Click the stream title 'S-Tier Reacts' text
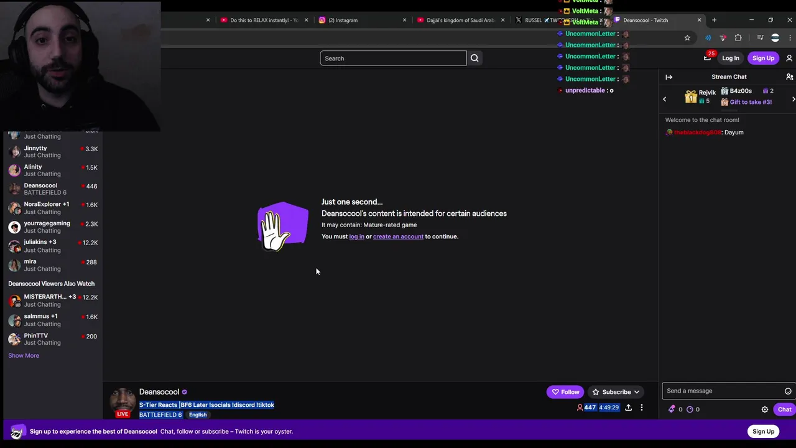The image size is (796, 448). coord(206,404)
